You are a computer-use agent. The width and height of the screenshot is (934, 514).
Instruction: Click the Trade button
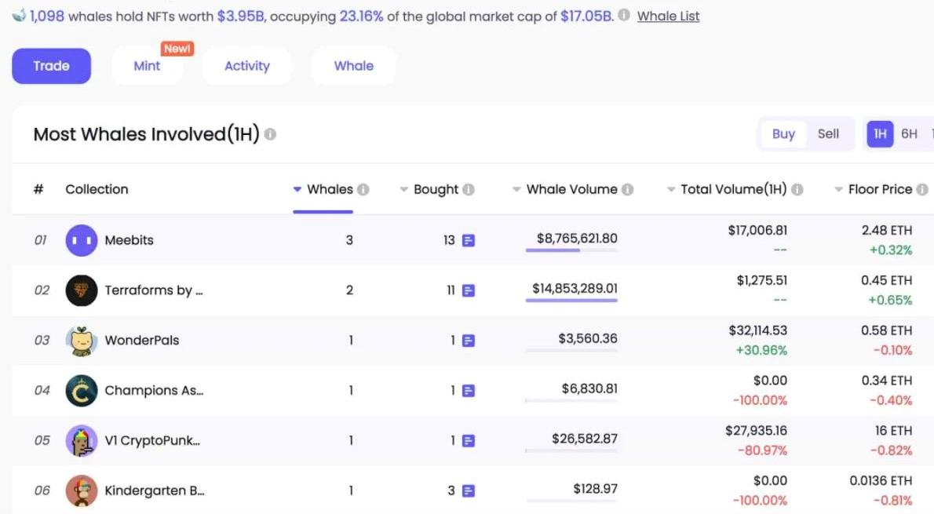tap(51, 66)
